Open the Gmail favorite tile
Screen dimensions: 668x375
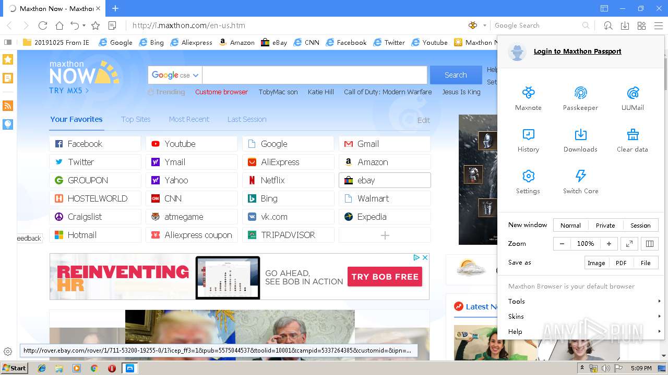(385, 144)
